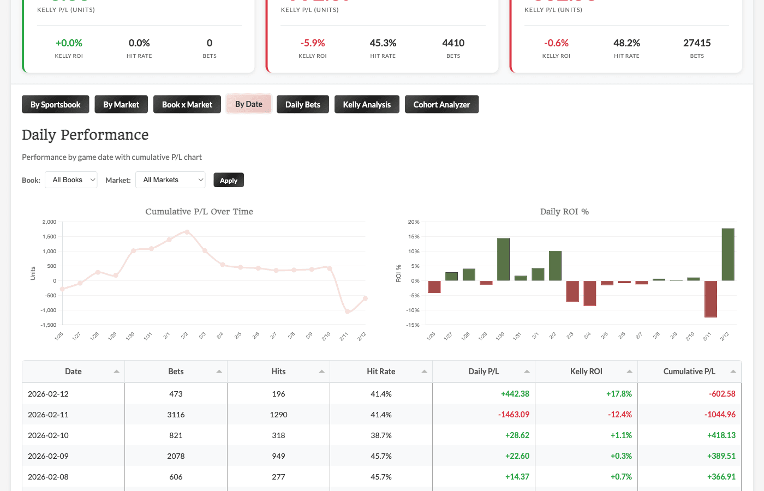Sort the table using the Bets sort arrow
This screenshot has height=491, width=764.
(x=218, y=371)
